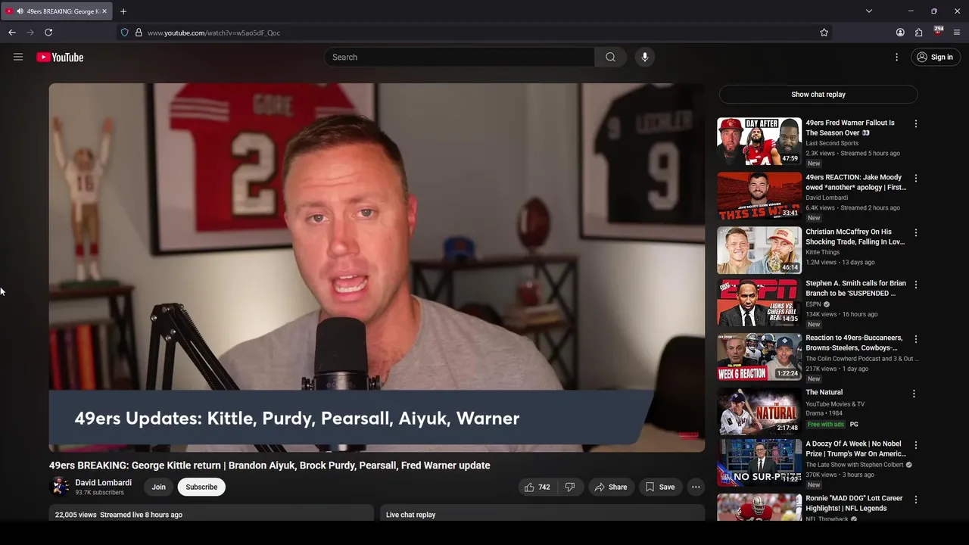Open David Lombardi channel avatar

(x=60, y=487)
